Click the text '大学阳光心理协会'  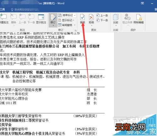pyautogui.click(x=15, y=98)
